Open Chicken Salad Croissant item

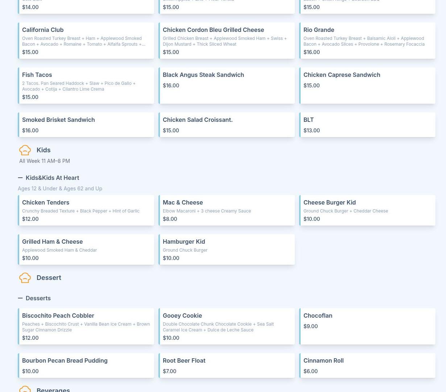coord(227,125)
